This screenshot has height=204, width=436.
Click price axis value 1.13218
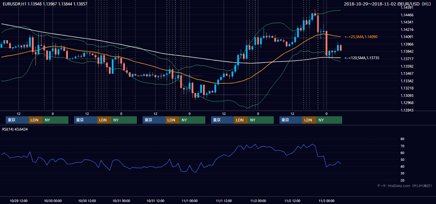pyautogui.click(x=407, y=88)
